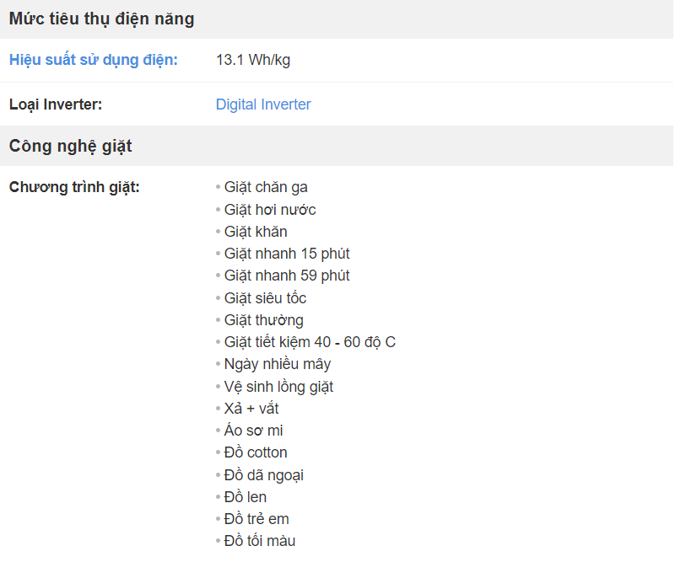
Task: Click the Loại Inverter label
Action: click(x=56, y=104)
